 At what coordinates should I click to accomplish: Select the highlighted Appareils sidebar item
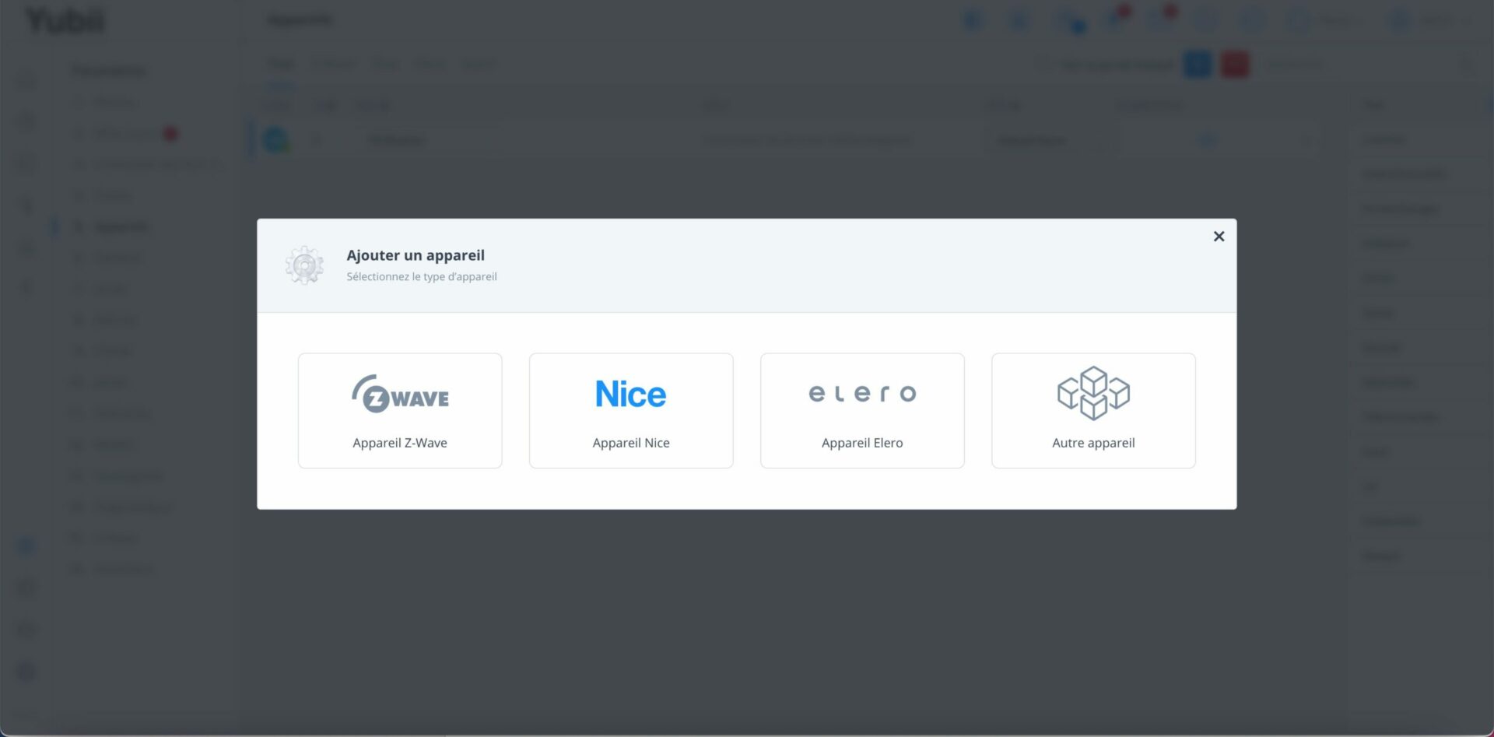click(121, 226)
